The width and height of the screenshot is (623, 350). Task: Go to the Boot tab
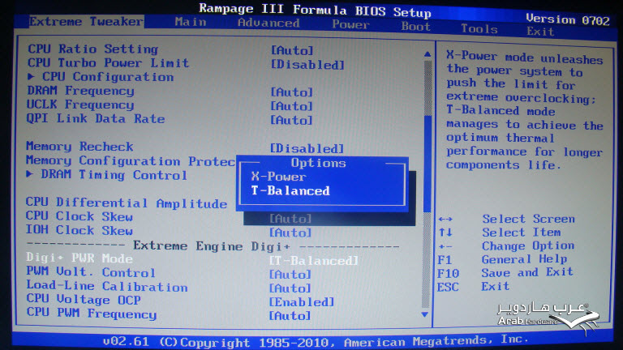(x=415, y=27)
